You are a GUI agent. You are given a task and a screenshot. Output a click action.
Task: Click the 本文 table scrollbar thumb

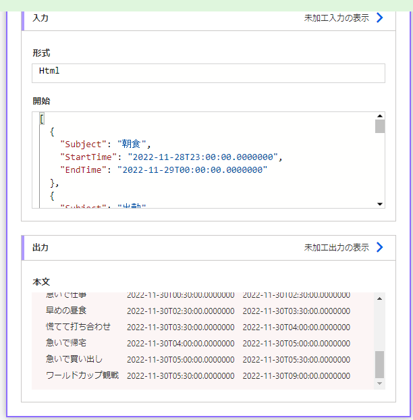coord(379,364)
